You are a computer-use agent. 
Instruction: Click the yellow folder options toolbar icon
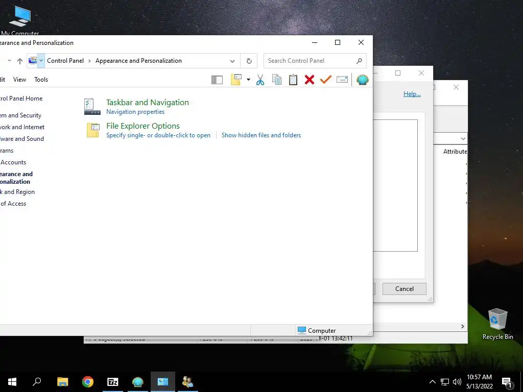(x=236, y=80)
